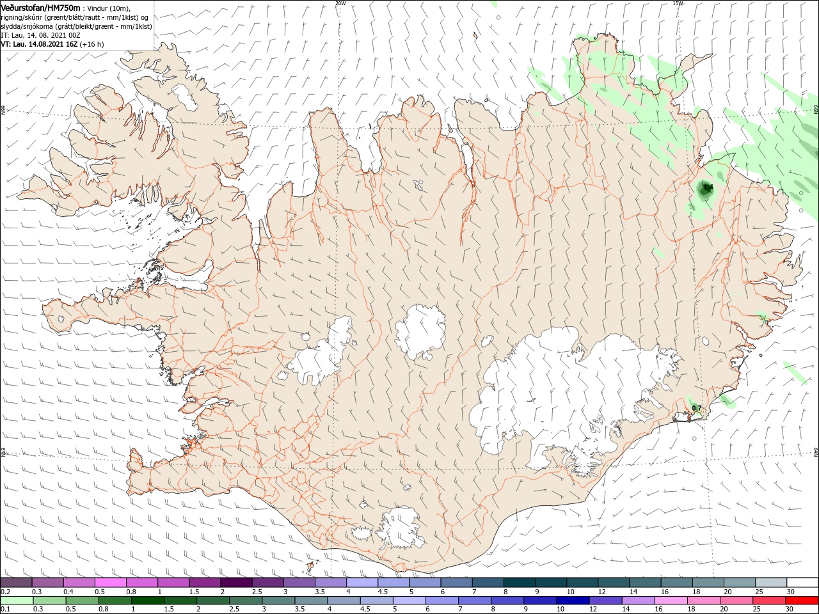Click the darkest purple 2 swatch in snow legend
Screen dimensions: 819x614
point(236,583)
